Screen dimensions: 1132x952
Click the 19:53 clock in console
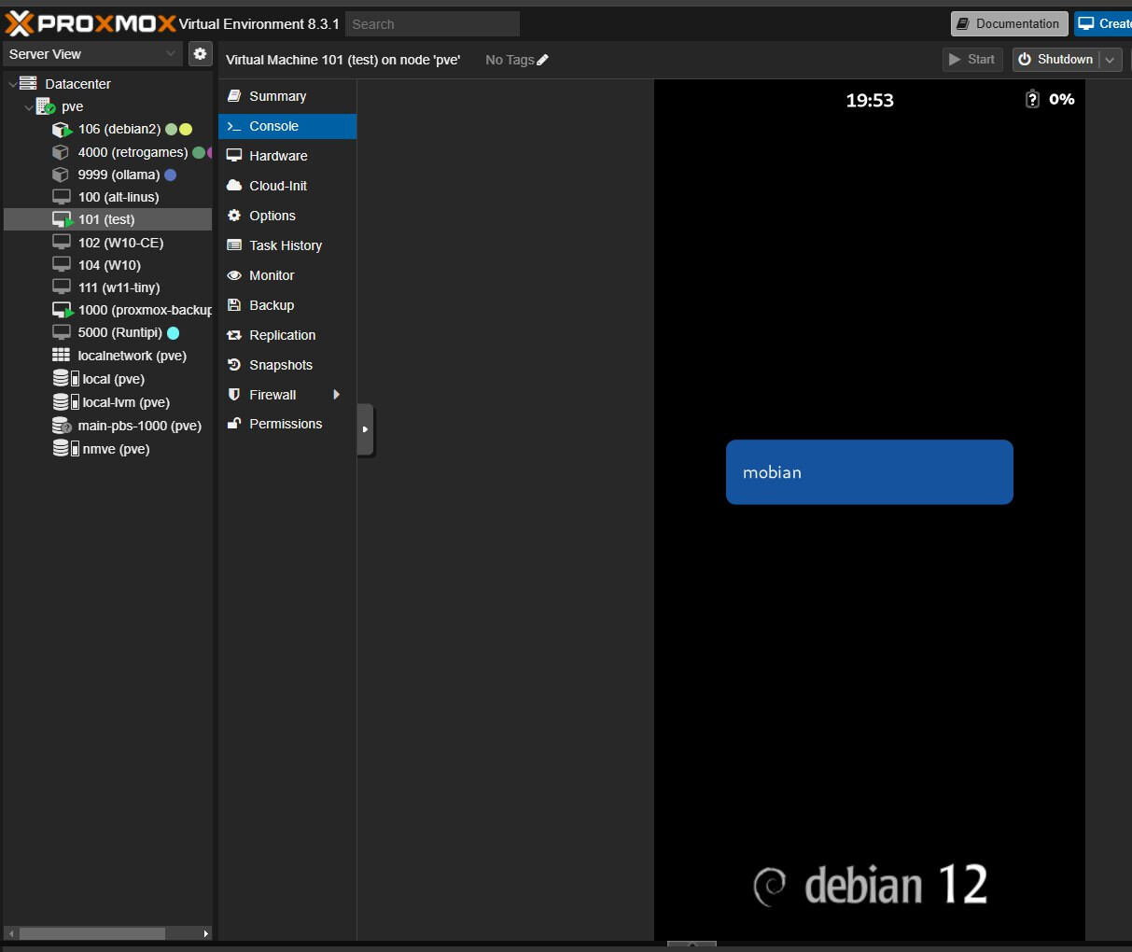[x=870, y=100]
